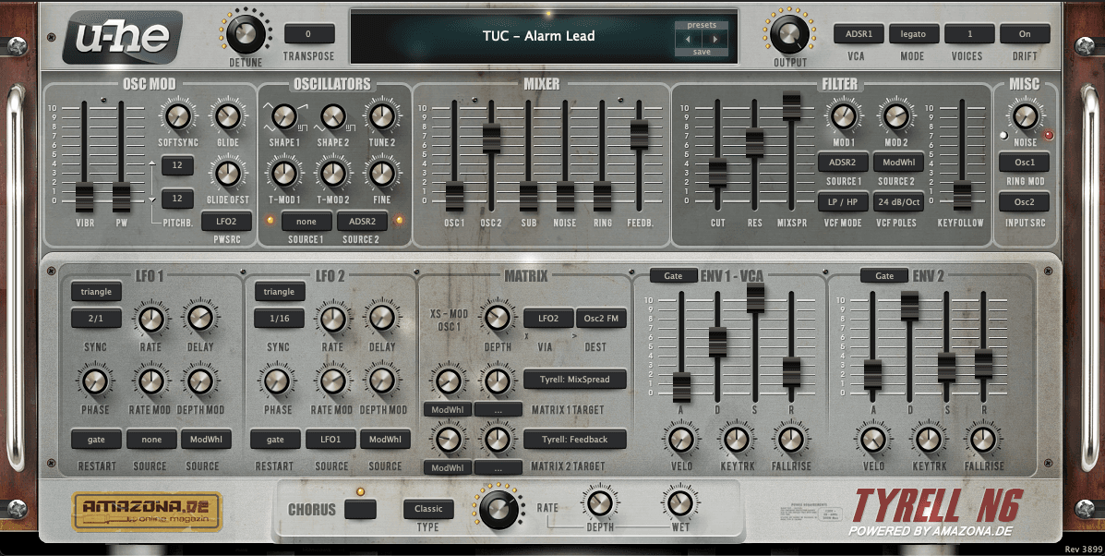
Task: Click the filter RES slider handle
Action: tap(755, 143)
